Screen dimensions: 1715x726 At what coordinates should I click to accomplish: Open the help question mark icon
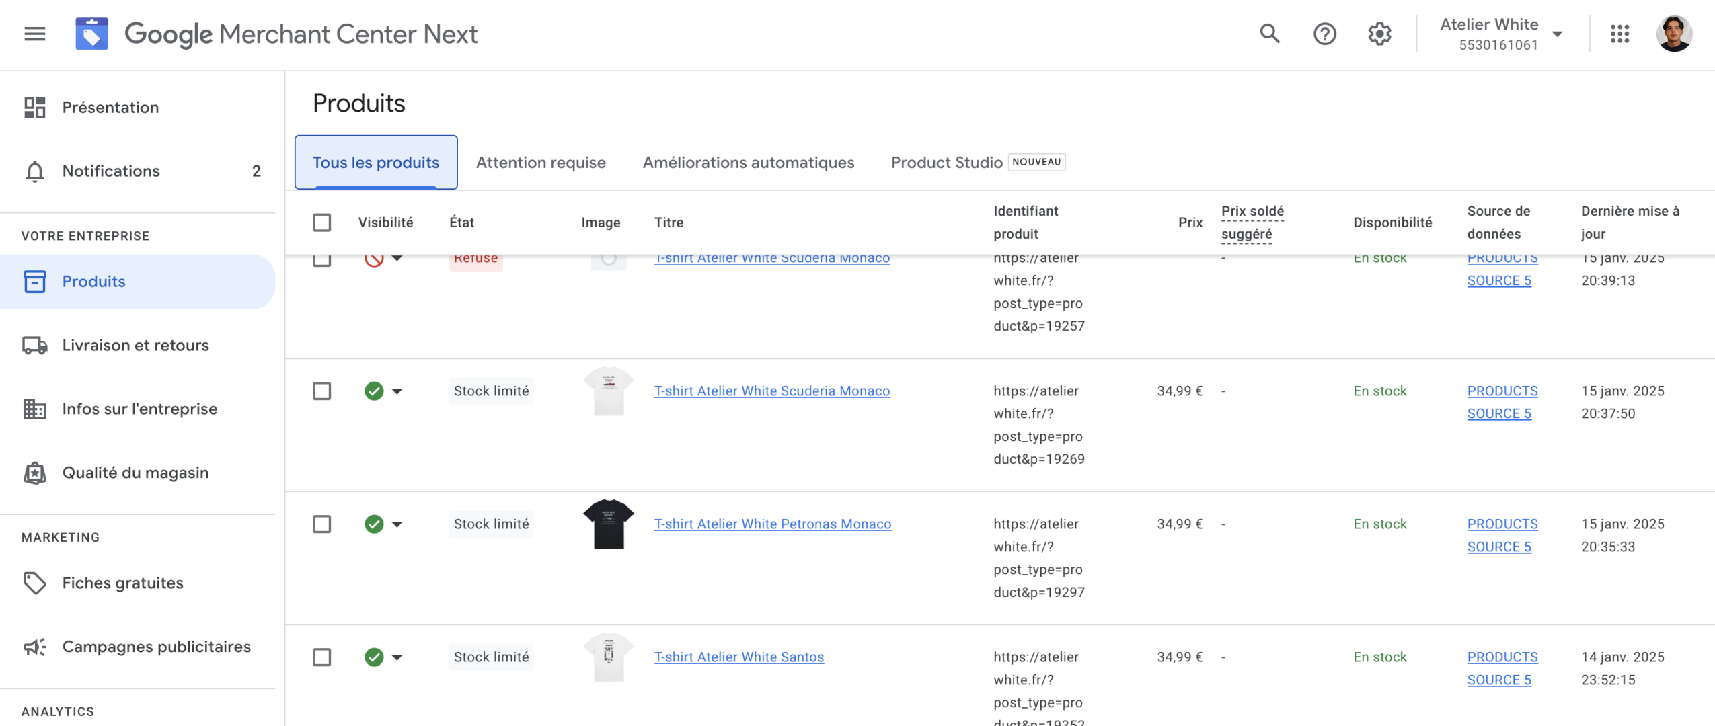1324,34
